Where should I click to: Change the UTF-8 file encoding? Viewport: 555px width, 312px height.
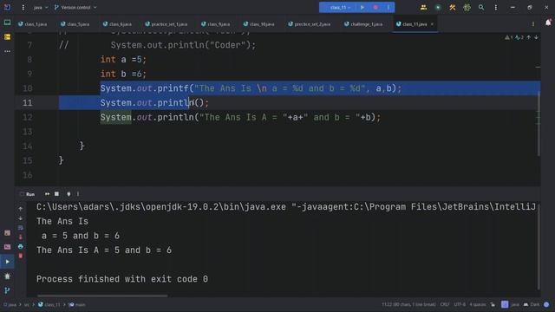tap(460, 304)
